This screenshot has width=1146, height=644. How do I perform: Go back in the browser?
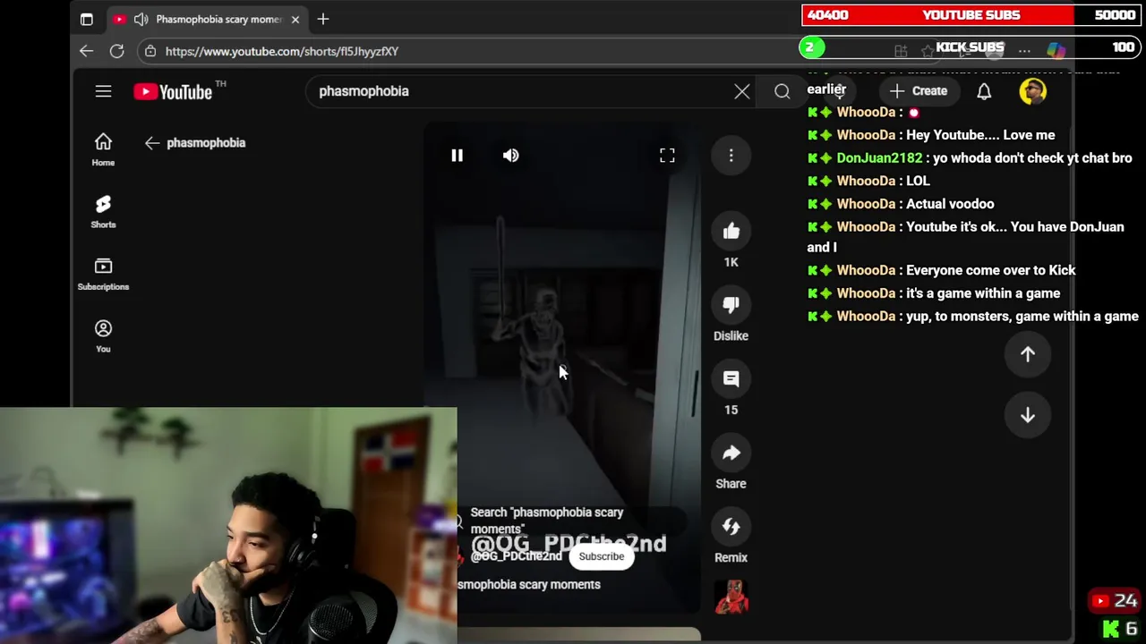pos(86,51)
